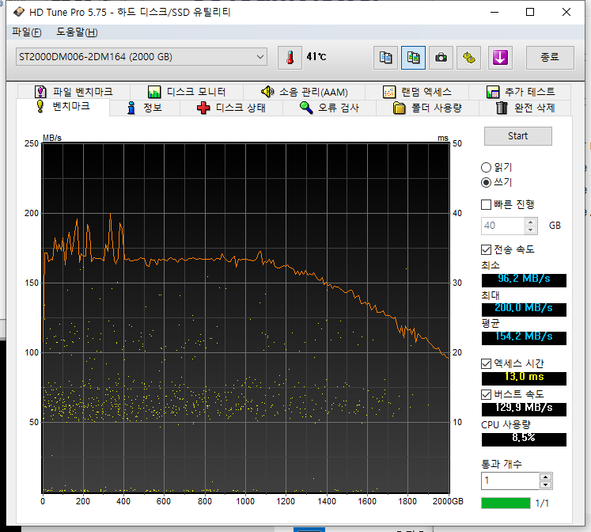This screenshot has width=591, height=532.
Task: Click the 41℃ temperature reading
Action: tap(316, 57)
